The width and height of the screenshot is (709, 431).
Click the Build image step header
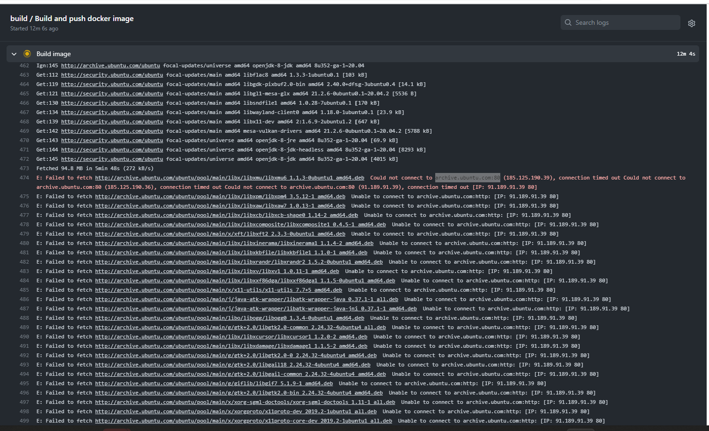[x=352, y=54]
